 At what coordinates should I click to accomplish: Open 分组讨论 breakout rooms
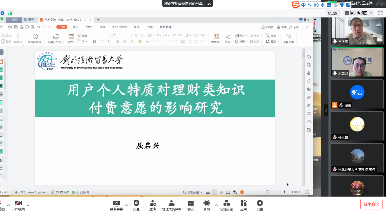(x=226, y=203)
